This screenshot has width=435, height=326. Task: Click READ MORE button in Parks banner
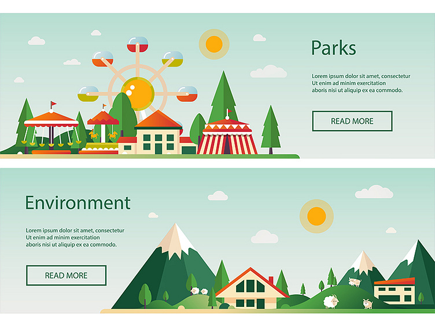[x=352, y=121]
